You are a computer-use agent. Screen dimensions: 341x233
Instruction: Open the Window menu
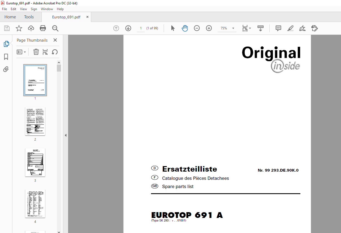[47, 9]
